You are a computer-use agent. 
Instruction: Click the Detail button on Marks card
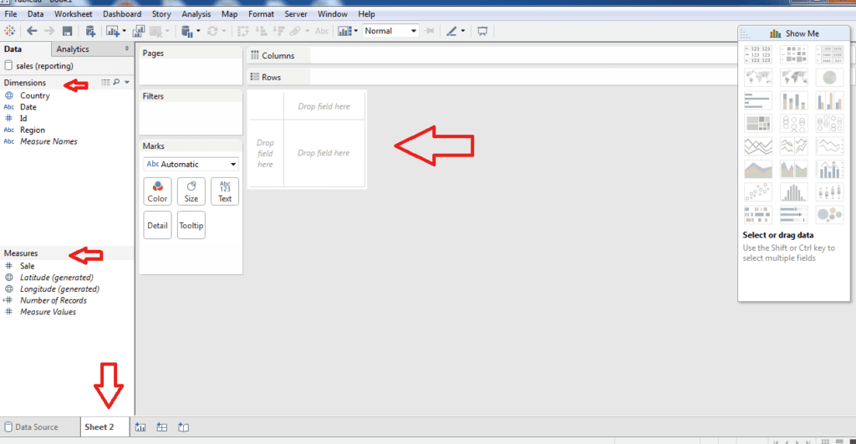pos(157,226)
